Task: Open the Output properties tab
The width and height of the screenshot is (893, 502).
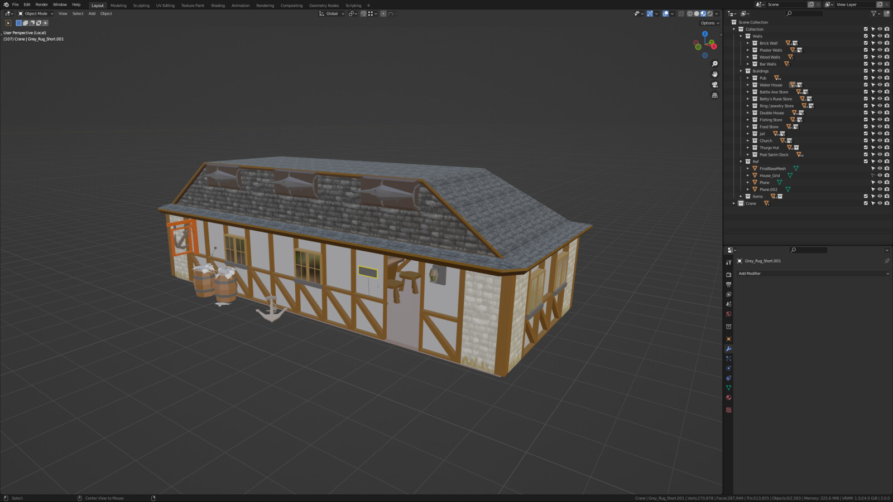Action: click(x=728, y=285)
